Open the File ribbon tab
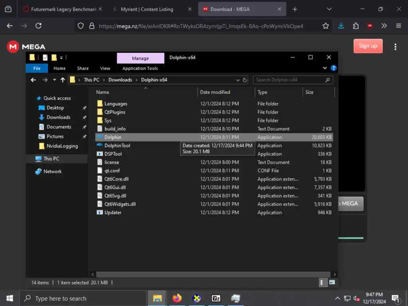The image size is (408, 306). [x=37, y=69]
